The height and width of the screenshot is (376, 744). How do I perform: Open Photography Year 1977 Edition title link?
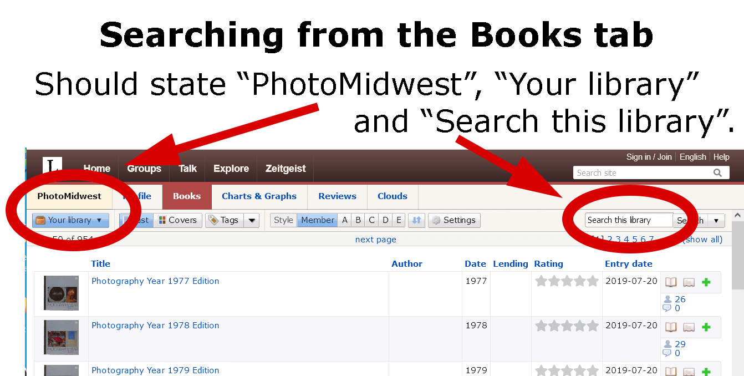pyautogui.click(x=155, y=281)
